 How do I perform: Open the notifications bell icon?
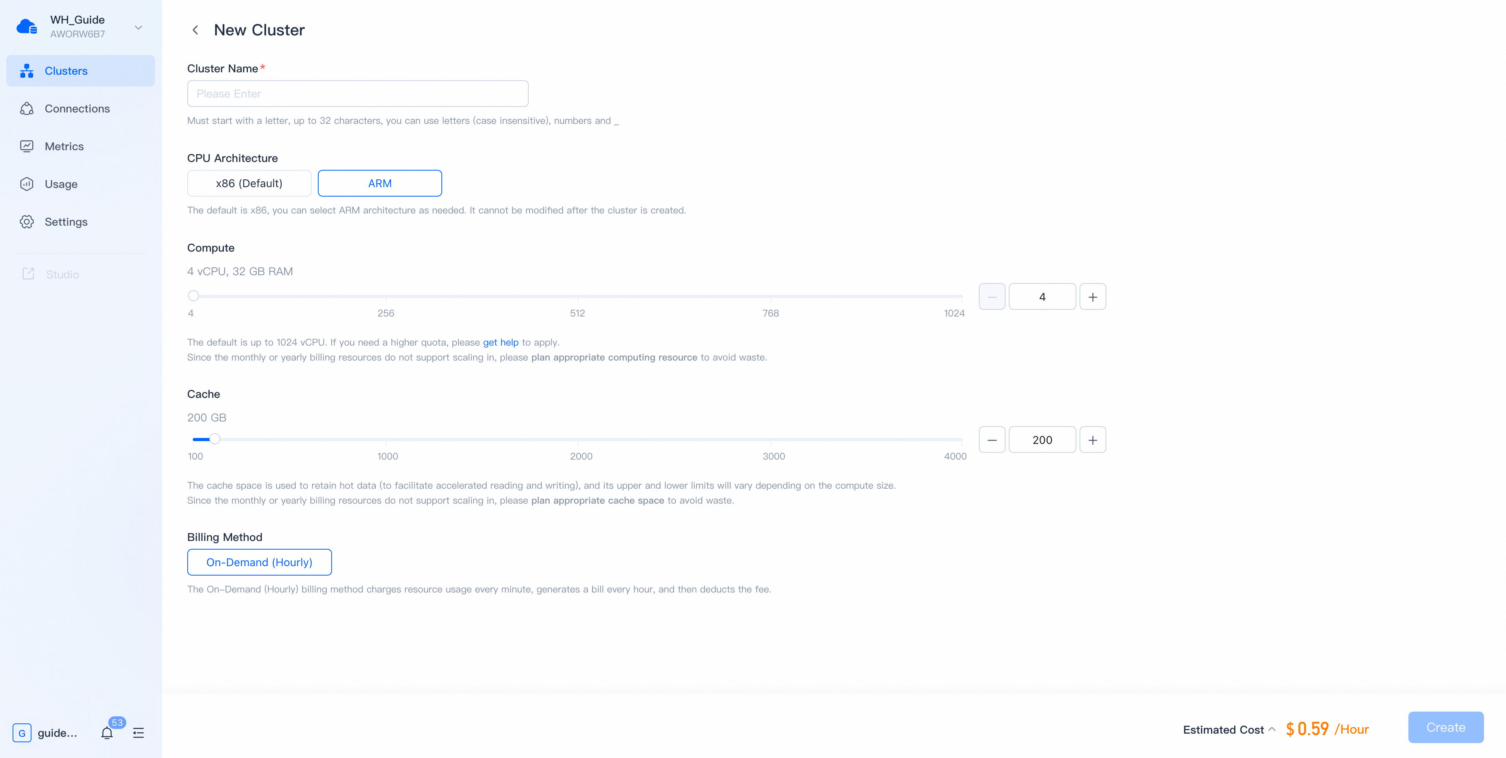point(107,732)
